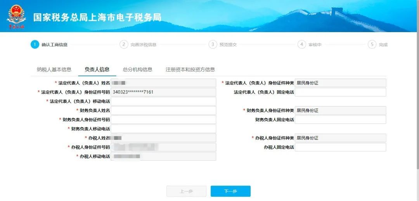Open 财务负责人身份证件种类 dropdown field

pyautogui.click(x=341, y=110)
